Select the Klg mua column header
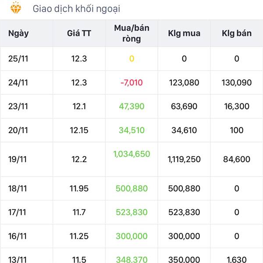The width and height of the screenshot is (263, 263). (x=184, y=33)
